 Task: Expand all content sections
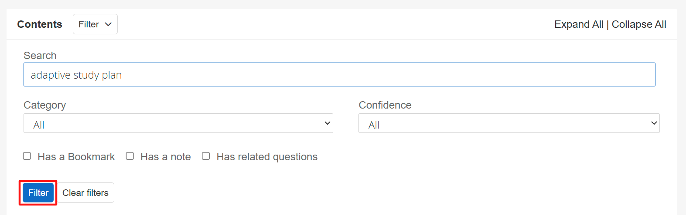(579, 24)
